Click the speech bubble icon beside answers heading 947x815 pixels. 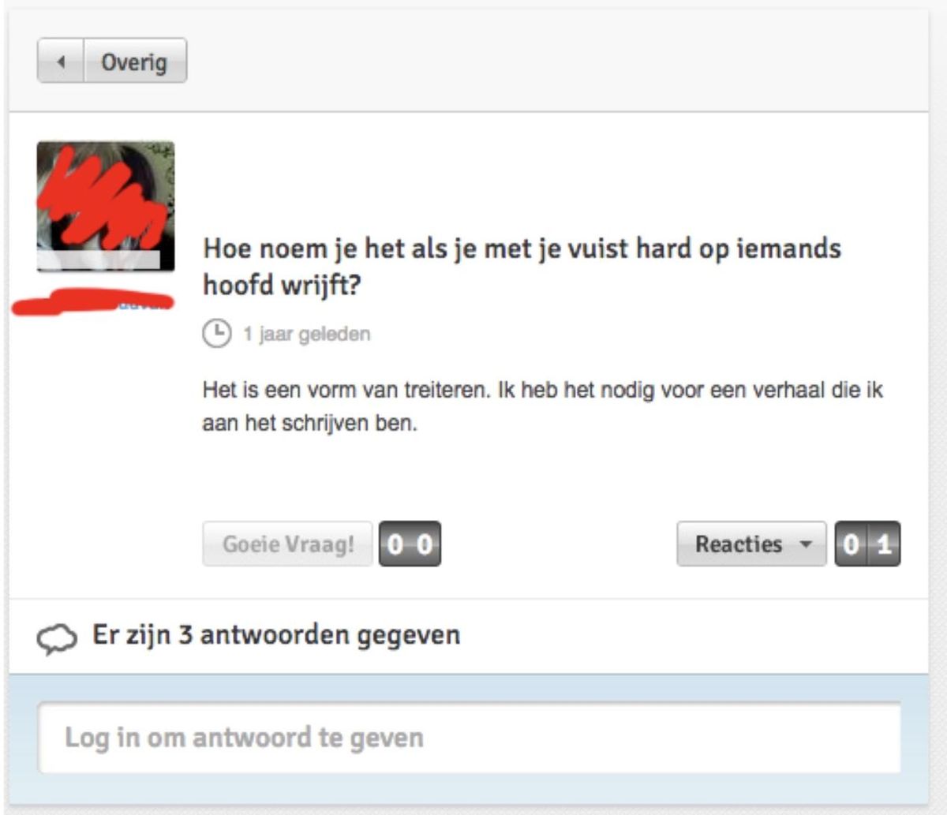[x=57, y=639]
